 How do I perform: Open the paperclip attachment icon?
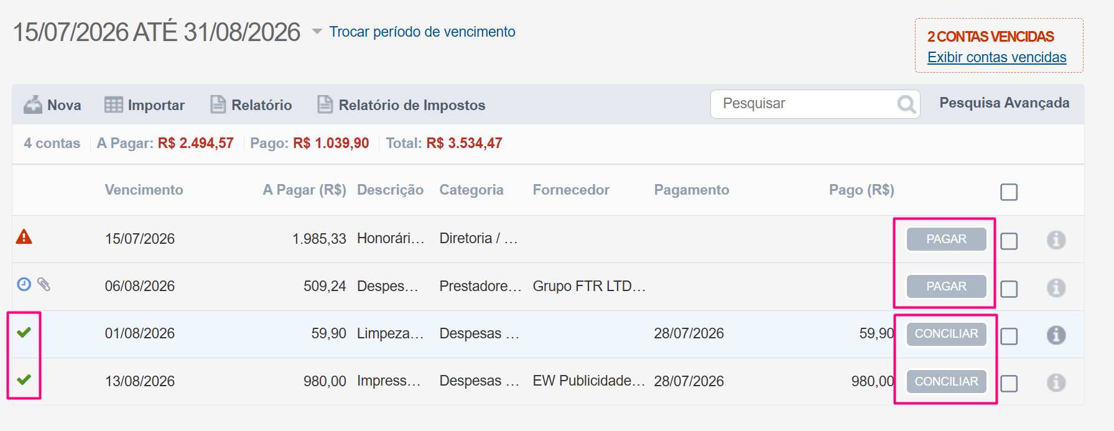click(44, 284)
